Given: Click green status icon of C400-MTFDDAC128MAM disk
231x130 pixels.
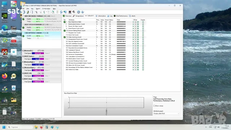Looking at the screenshot, I should (23, 36).
